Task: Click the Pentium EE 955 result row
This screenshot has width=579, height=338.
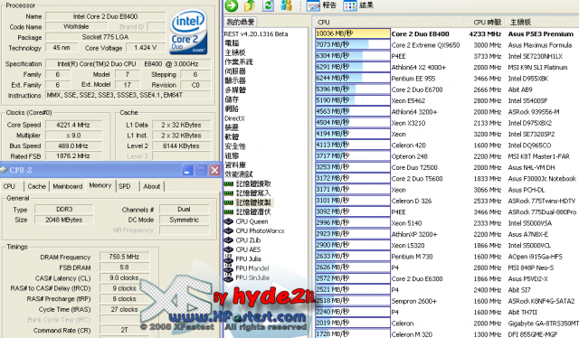Action: [446, 79]
